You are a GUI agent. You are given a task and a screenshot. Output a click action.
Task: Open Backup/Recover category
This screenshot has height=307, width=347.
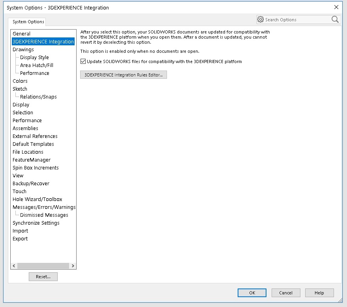[31, 184]
